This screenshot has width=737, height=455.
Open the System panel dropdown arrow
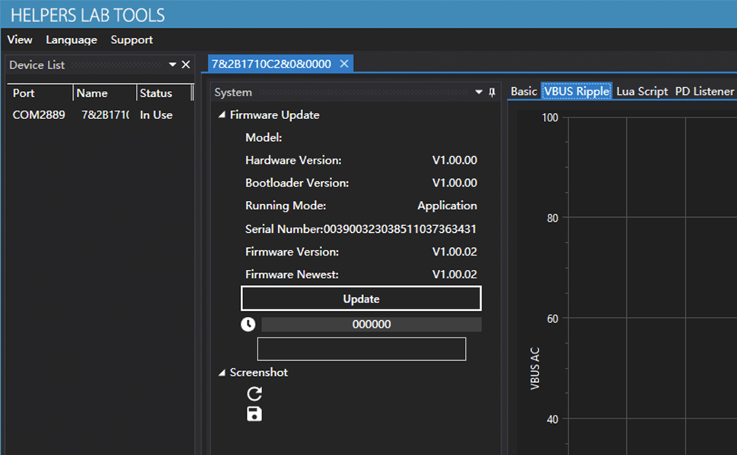[479, 93]
